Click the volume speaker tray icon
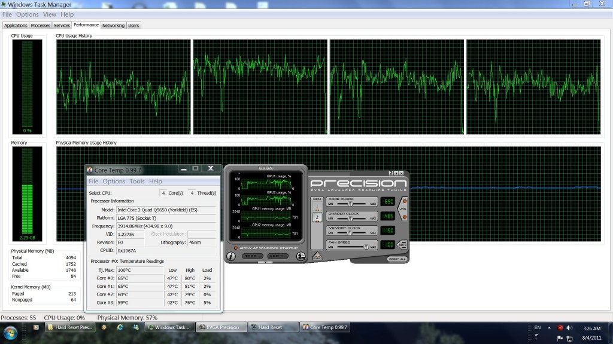The image size is (613, 344). tap(569, 328)
